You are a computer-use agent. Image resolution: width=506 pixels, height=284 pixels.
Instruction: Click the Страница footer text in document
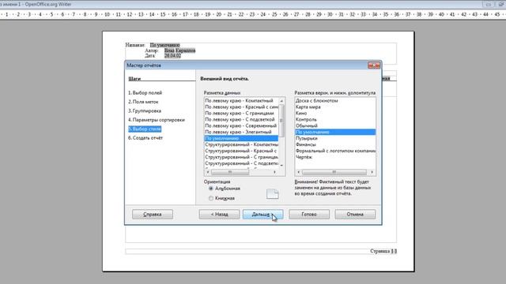tap(383, 251)
